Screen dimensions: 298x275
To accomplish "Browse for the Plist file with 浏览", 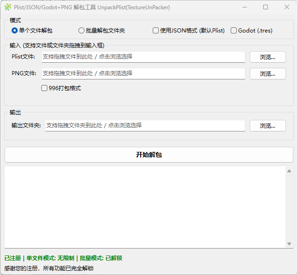I will (267, 57).
